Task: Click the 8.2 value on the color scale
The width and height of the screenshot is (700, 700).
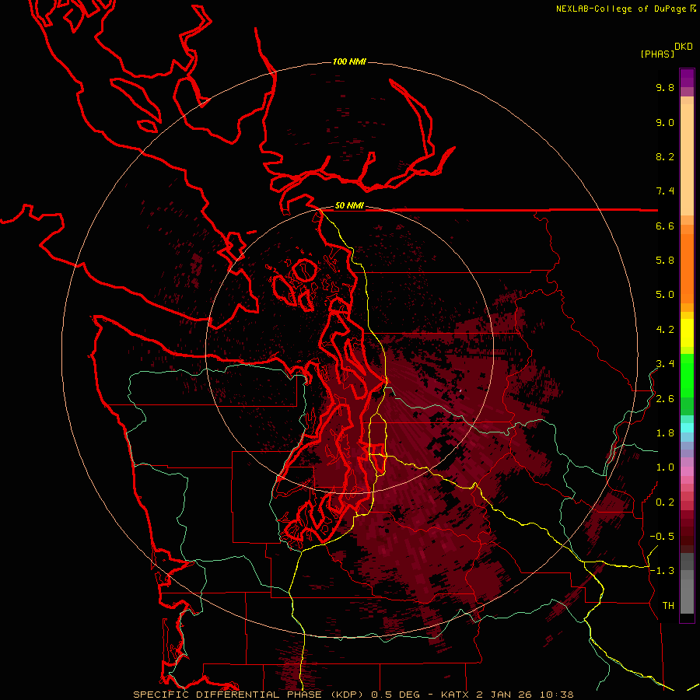Action: point(665,156)
